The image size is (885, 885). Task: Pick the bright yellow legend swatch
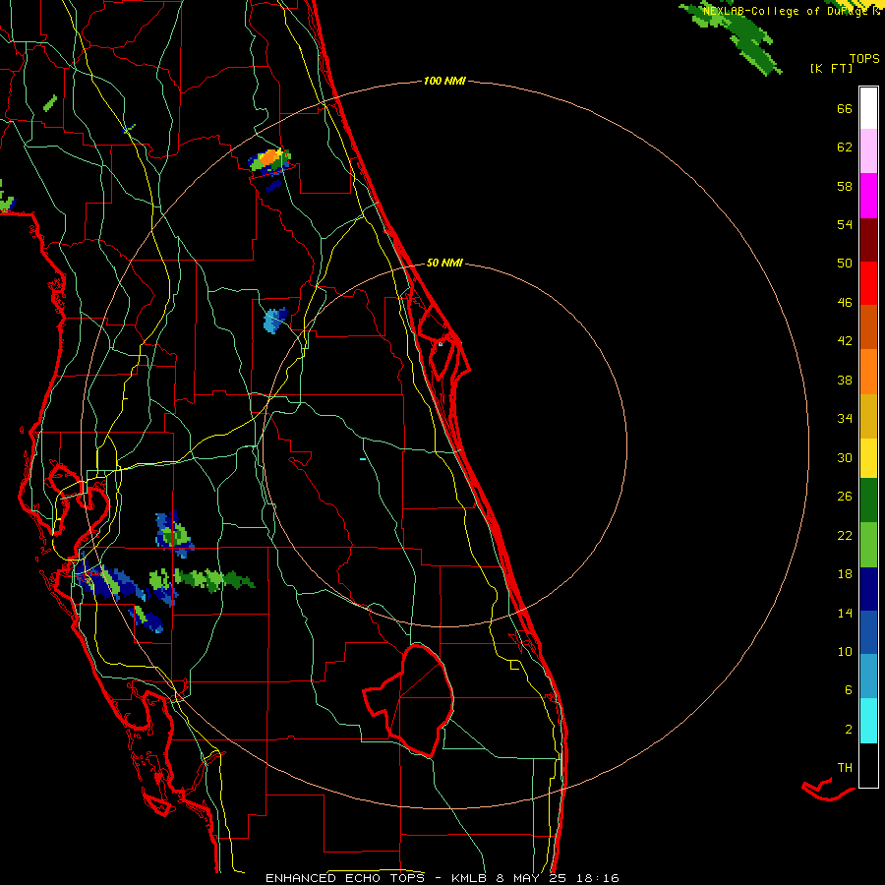click(x=868, y=458)
